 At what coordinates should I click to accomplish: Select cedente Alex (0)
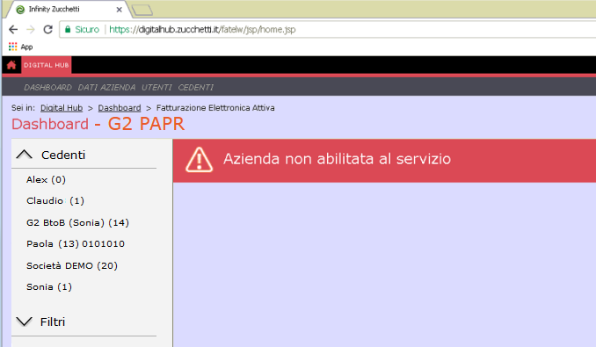[46, 179]
